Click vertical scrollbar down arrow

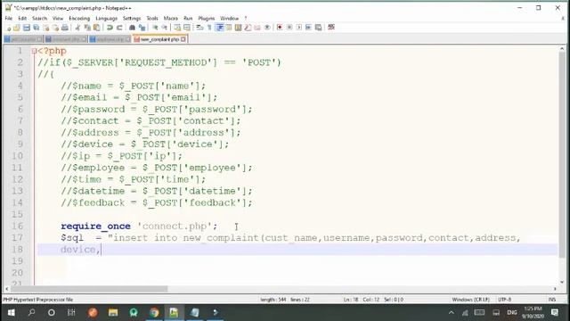562,282
